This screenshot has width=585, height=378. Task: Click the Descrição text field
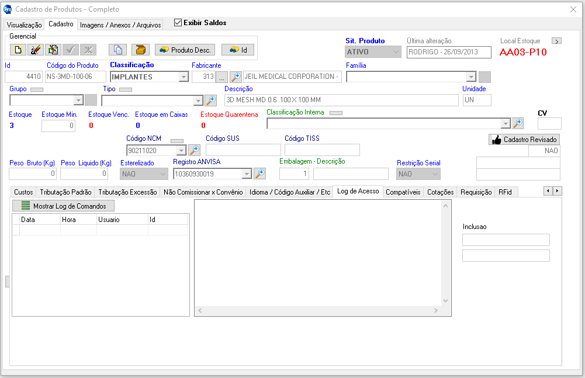(x=341, y=100)
